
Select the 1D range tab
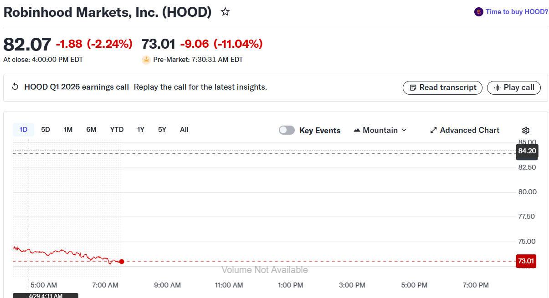point(23,130)
